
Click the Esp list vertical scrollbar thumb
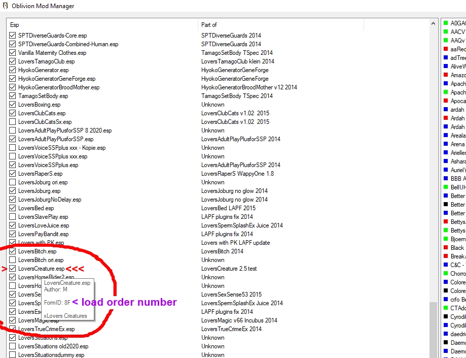tap(433, 330)
